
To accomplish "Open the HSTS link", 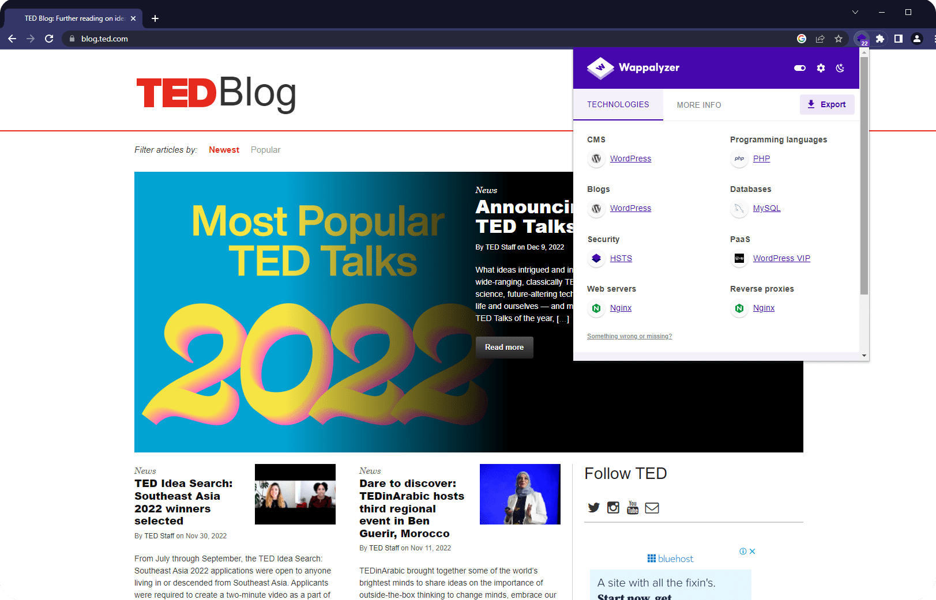I will click(621, 258).
